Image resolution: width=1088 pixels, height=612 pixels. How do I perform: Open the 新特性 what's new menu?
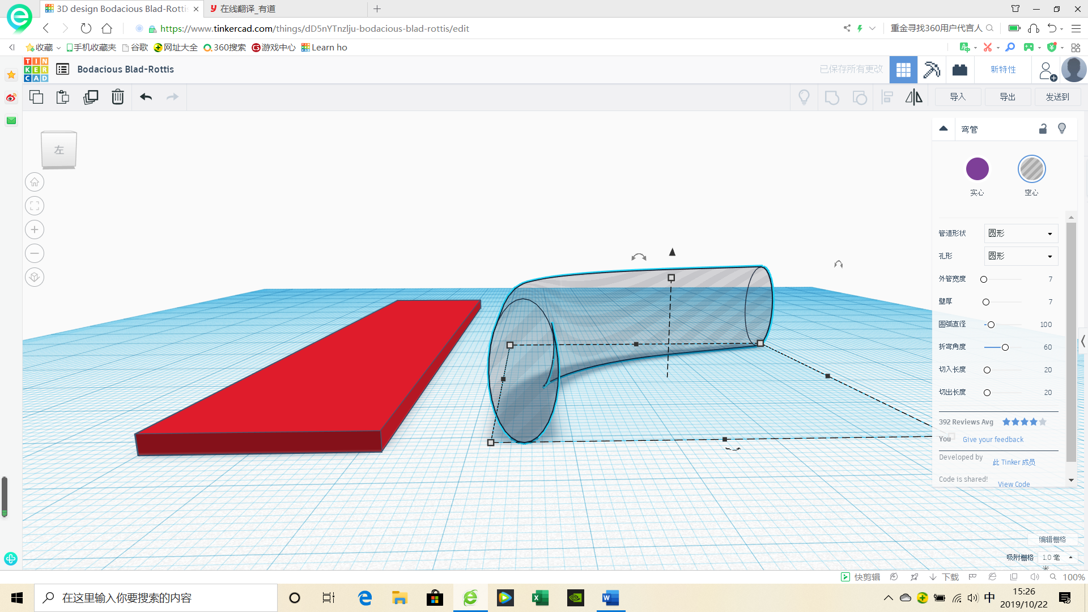click(x=1003, y=70)
